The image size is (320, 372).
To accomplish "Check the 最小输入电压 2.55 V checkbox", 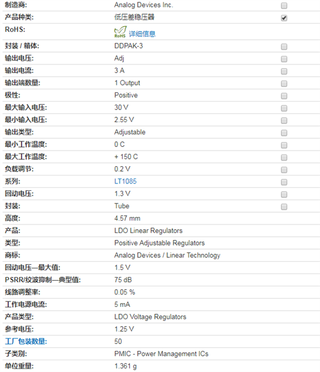I will [284, 120].
